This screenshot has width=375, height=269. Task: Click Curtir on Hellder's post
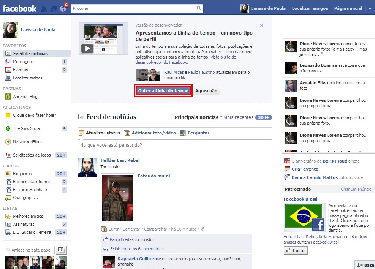(113, 229)
